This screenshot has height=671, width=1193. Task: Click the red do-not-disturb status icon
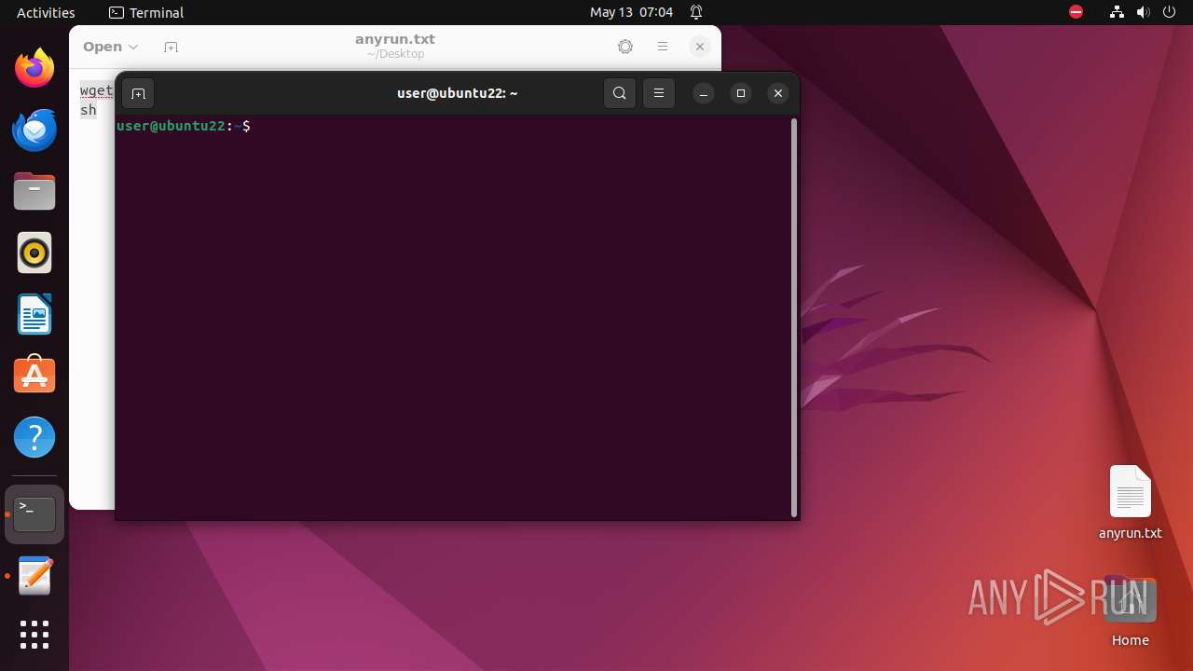point(1076,12)
